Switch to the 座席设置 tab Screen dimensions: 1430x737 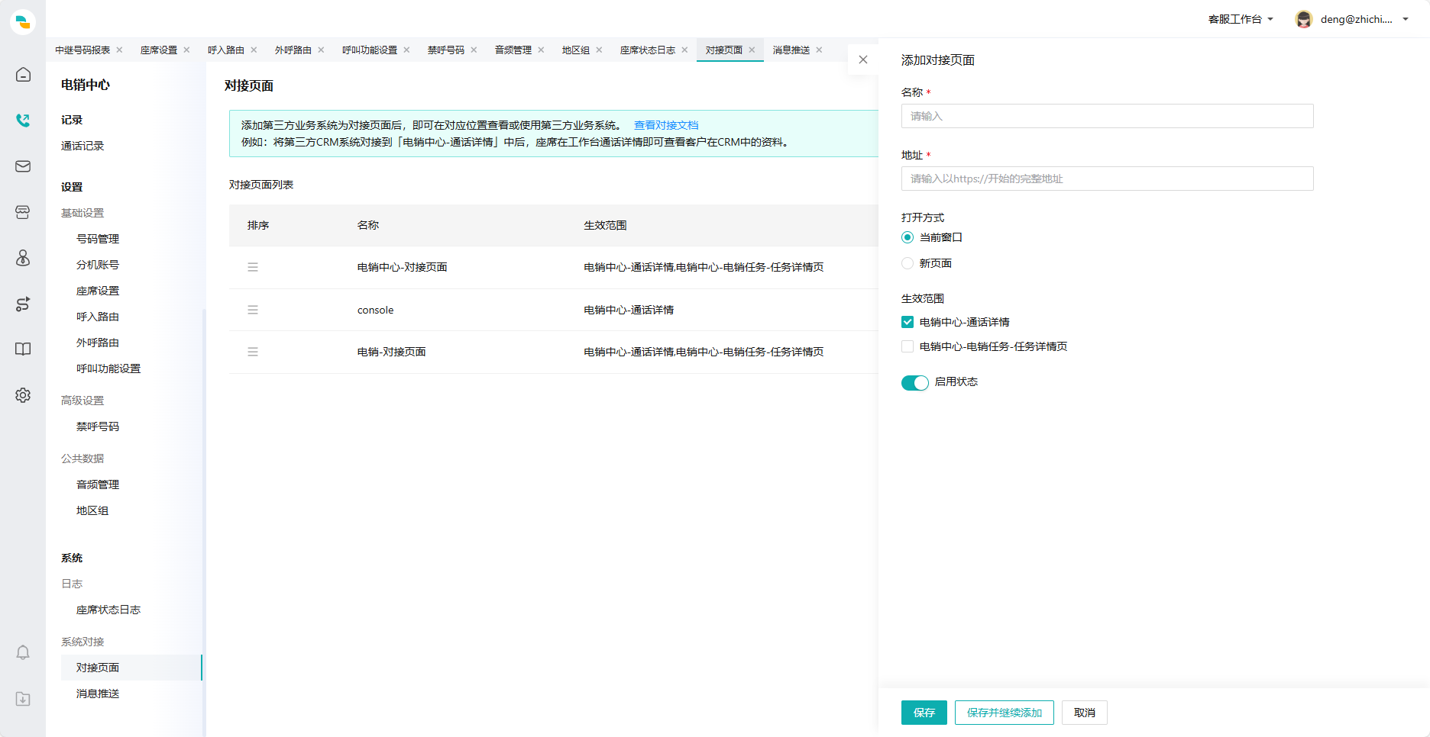[x=159, y=50]
